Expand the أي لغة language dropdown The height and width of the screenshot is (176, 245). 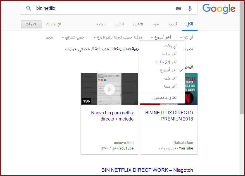pos(186,37)
